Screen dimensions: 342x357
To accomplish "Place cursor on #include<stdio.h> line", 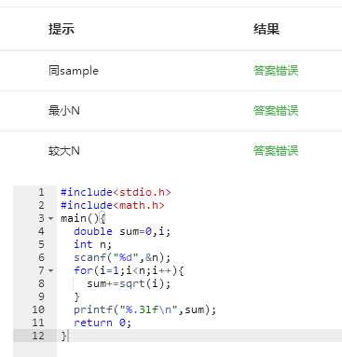I will point(116,192).
